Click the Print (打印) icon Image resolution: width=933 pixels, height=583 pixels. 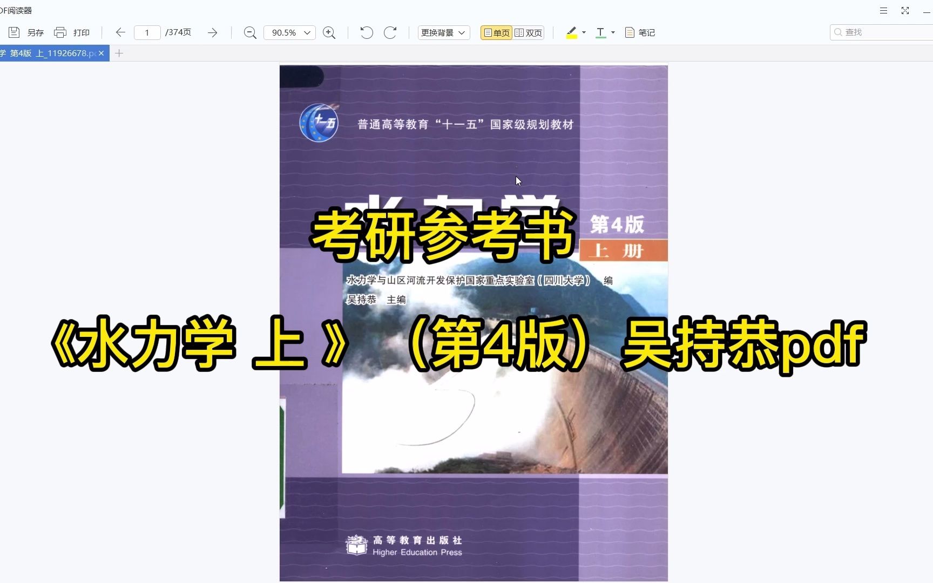[60, 32]
